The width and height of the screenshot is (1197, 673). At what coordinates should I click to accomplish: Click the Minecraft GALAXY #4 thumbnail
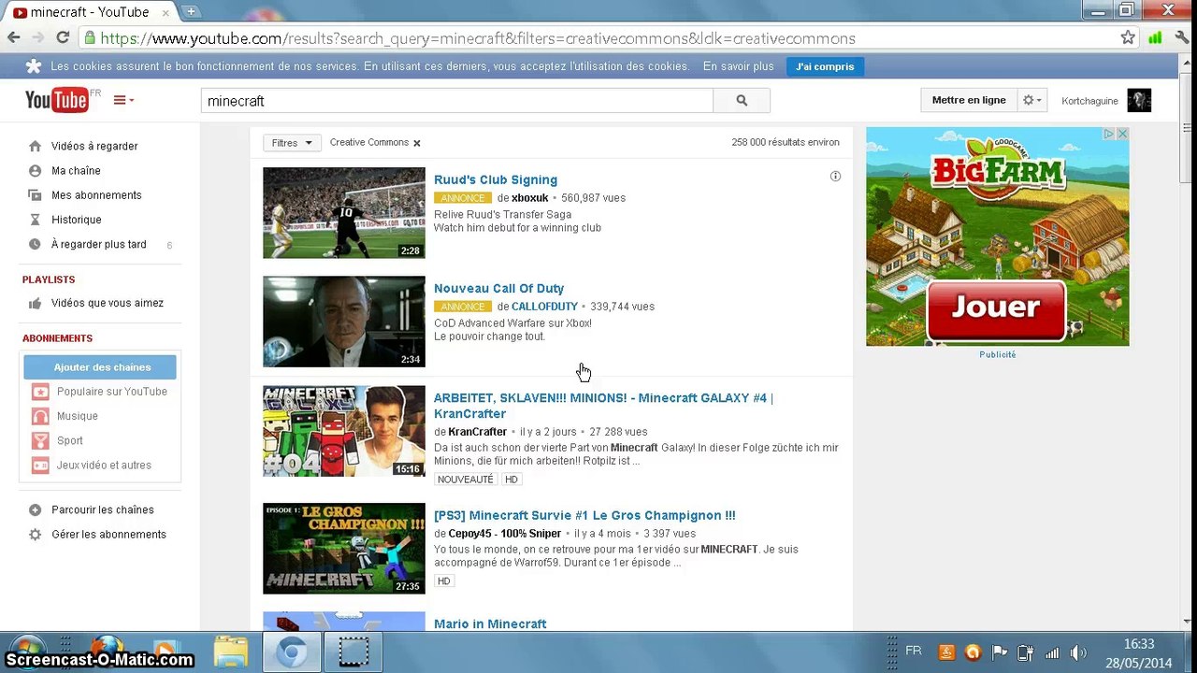click(x=344, y=431)
